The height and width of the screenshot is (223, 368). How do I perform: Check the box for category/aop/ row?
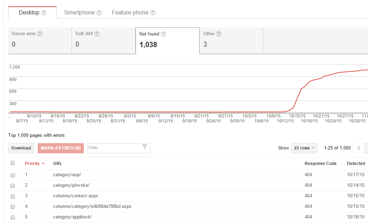(x=13, y=175)
